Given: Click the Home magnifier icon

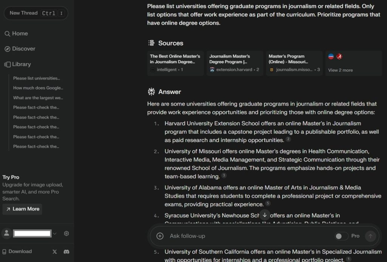Looking at the screenshot, I should 7,34.
